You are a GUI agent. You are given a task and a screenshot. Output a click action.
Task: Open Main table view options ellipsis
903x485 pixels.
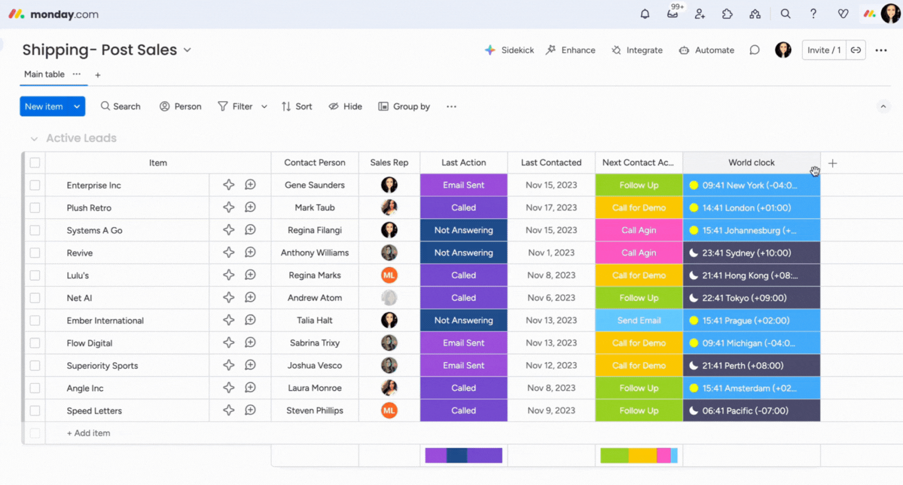click(x=76, y=74)
